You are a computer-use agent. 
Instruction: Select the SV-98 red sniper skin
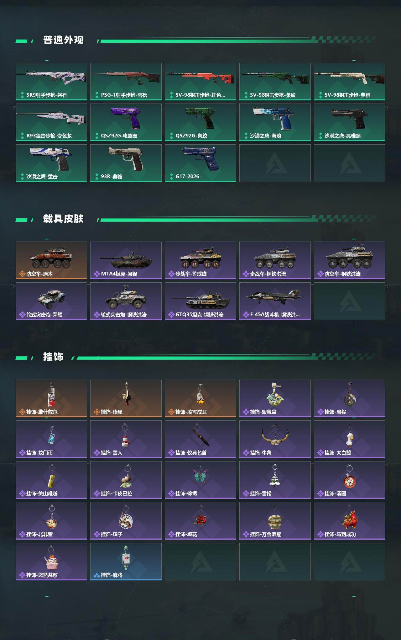coord(200,82)
